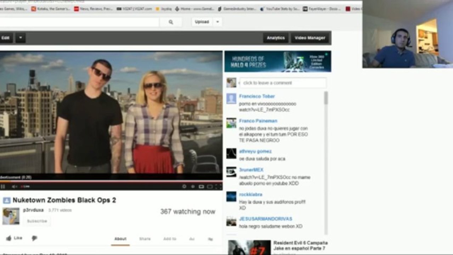Open Francisco Tobar's profile link
453x255 pixels.
[257, 96]
